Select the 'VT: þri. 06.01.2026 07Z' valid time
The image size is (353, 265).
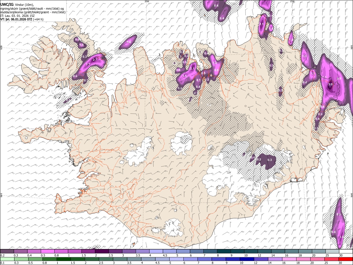coord(16,19)
